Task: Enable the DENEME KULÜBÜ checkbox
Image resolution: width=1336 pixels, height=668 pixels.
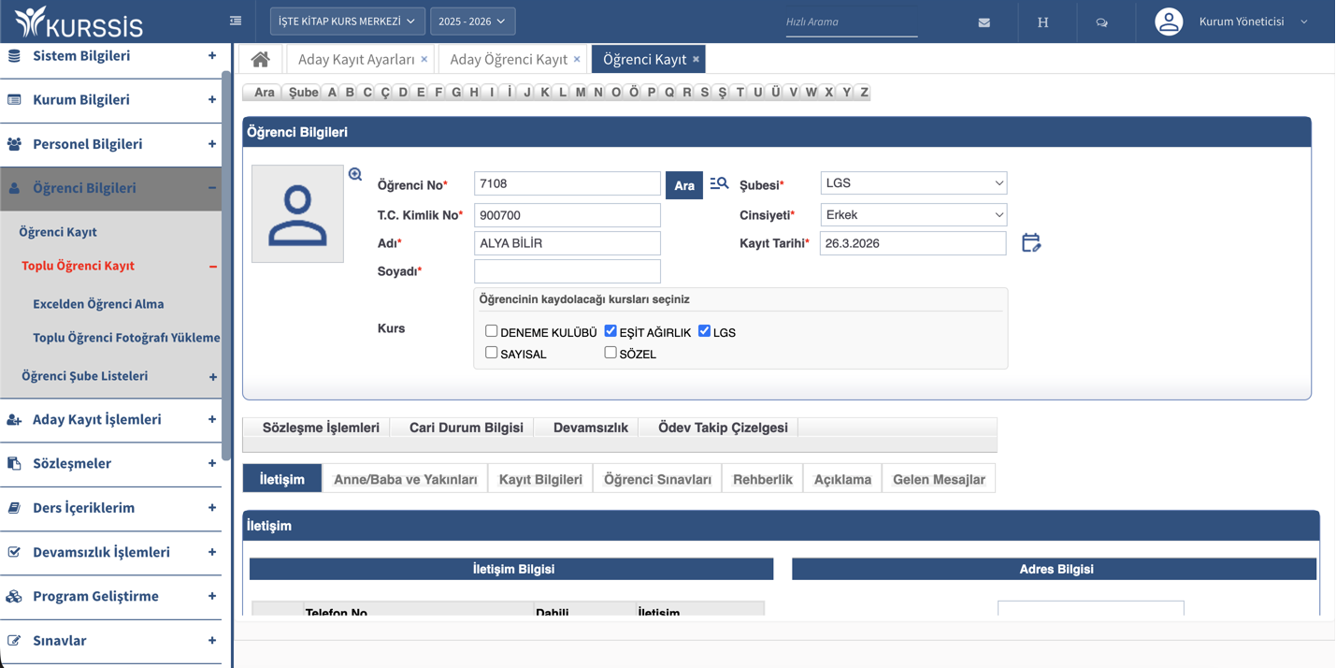Action: [491, 331]
